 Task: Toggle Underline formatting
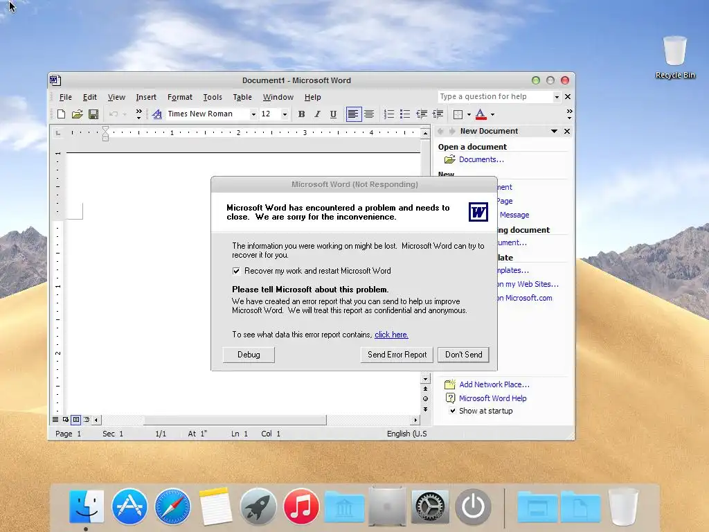click(333, 114)
